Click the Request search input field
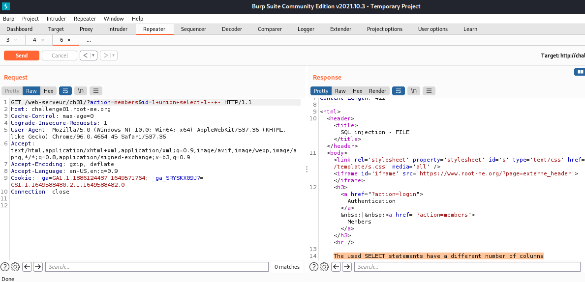585x282 pixels. (156, 267)
